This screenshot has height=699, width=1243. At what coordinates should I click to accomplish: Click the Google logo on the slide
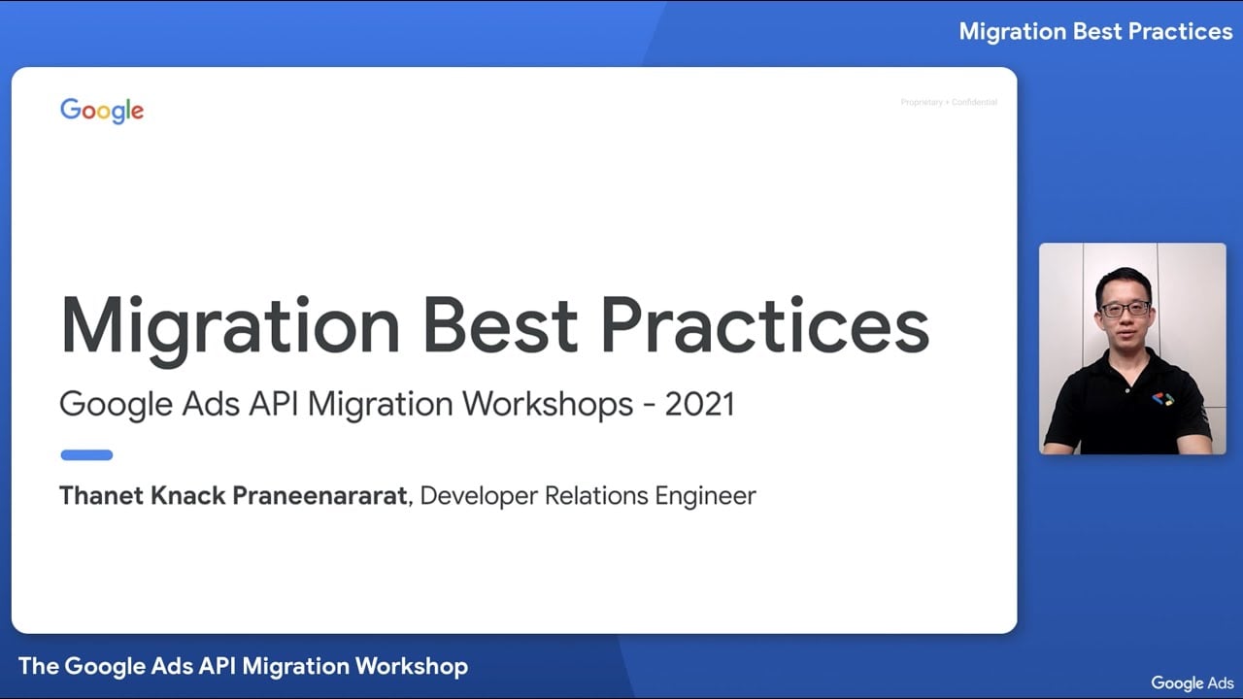(101, 110)
